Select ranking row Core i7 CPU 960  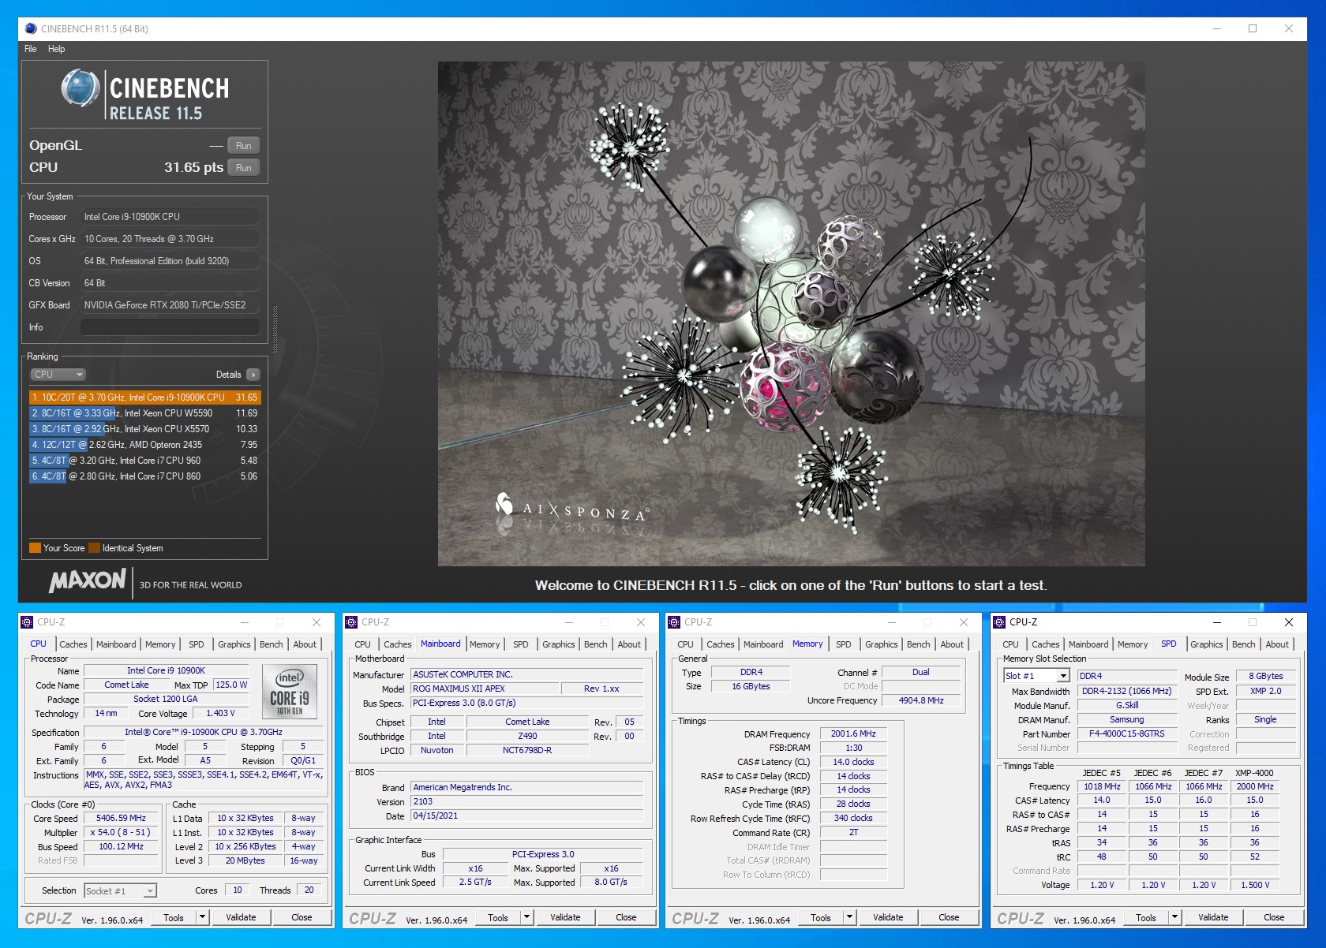click(144, 461)
